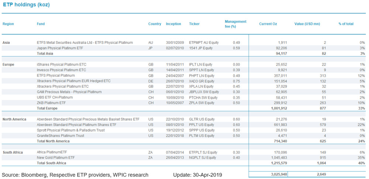The height and width of the screenshot is (179, 369).
Task: Click grand total oz 3,025,948
Action: pos(279,175)
